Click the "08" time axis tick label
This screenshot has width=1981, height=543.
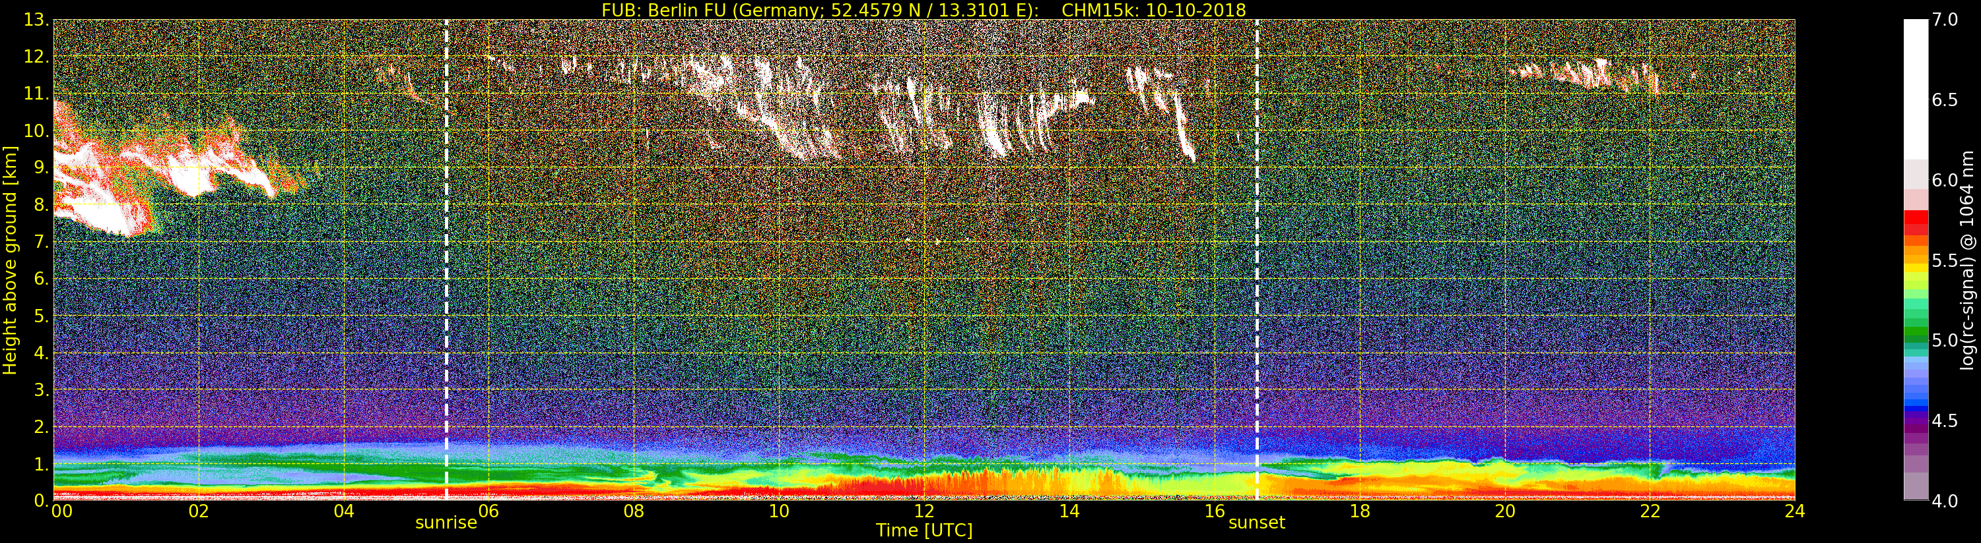(634, 511)
